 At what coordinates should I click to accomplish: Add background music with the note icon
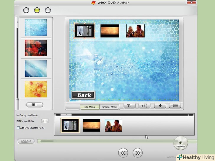(144, 106)
